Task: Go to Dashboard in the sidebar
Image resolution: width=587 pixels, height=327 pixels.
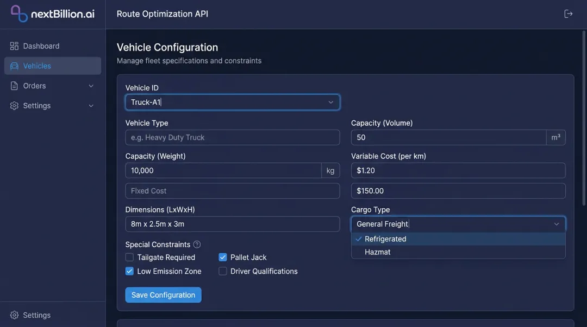Action: click(x=52, y=46)
